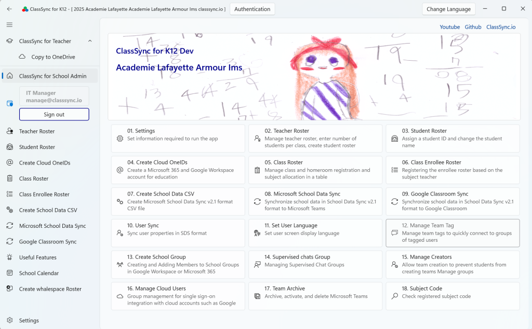Open the 03. Student Roster card
Viewport: 532px width, 329px height.
click(453, 139)
